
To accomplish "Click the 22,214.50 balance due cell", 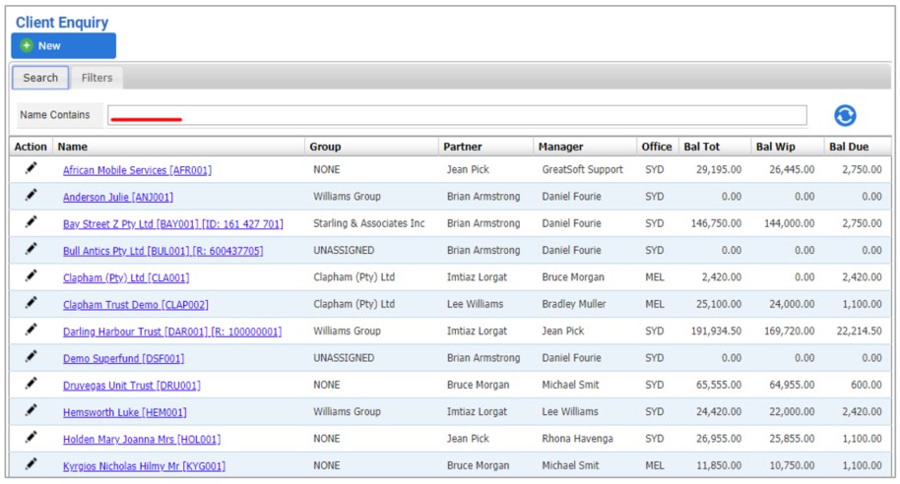I will [x=859, y=331].
